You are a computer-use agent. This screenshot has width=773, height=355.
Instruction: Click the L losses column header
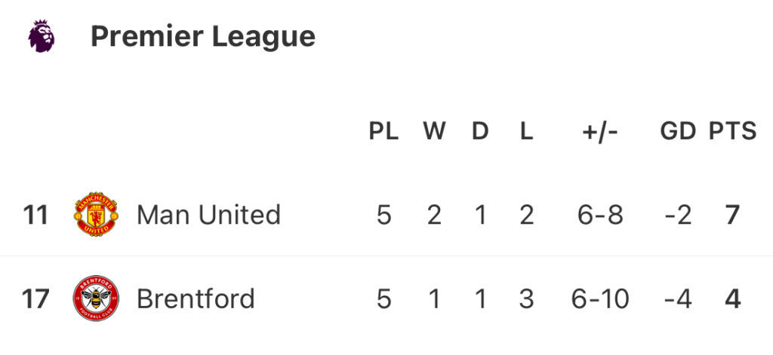(526, 131)
